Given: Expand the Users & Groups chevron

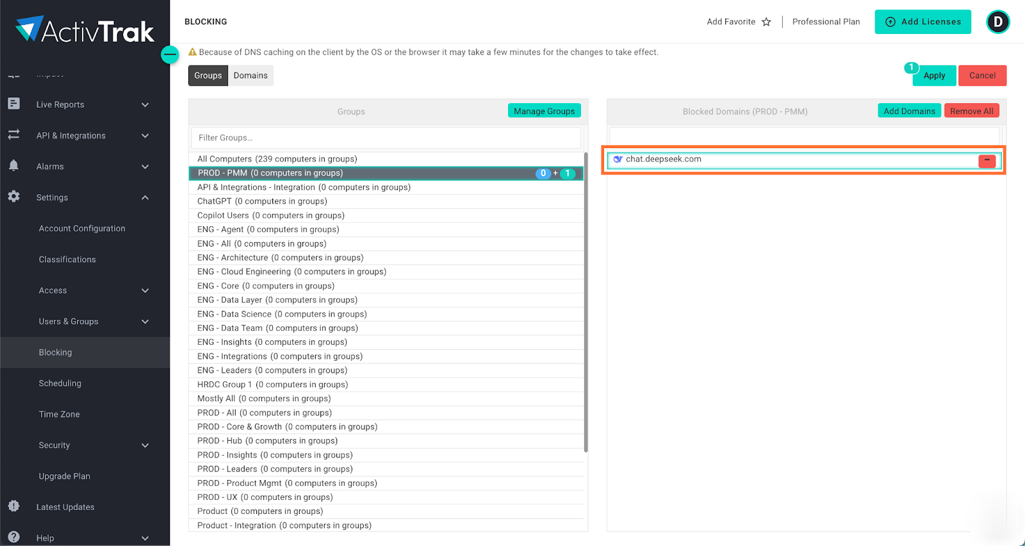Looking at the screenshot, I should click(x=145, y=321).
